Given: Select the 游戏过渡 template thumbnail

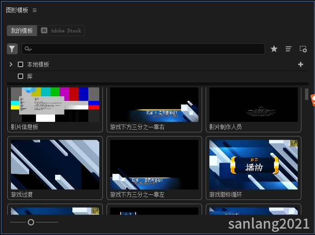Looking at the screenshot, I should click(x=55, y=165).
